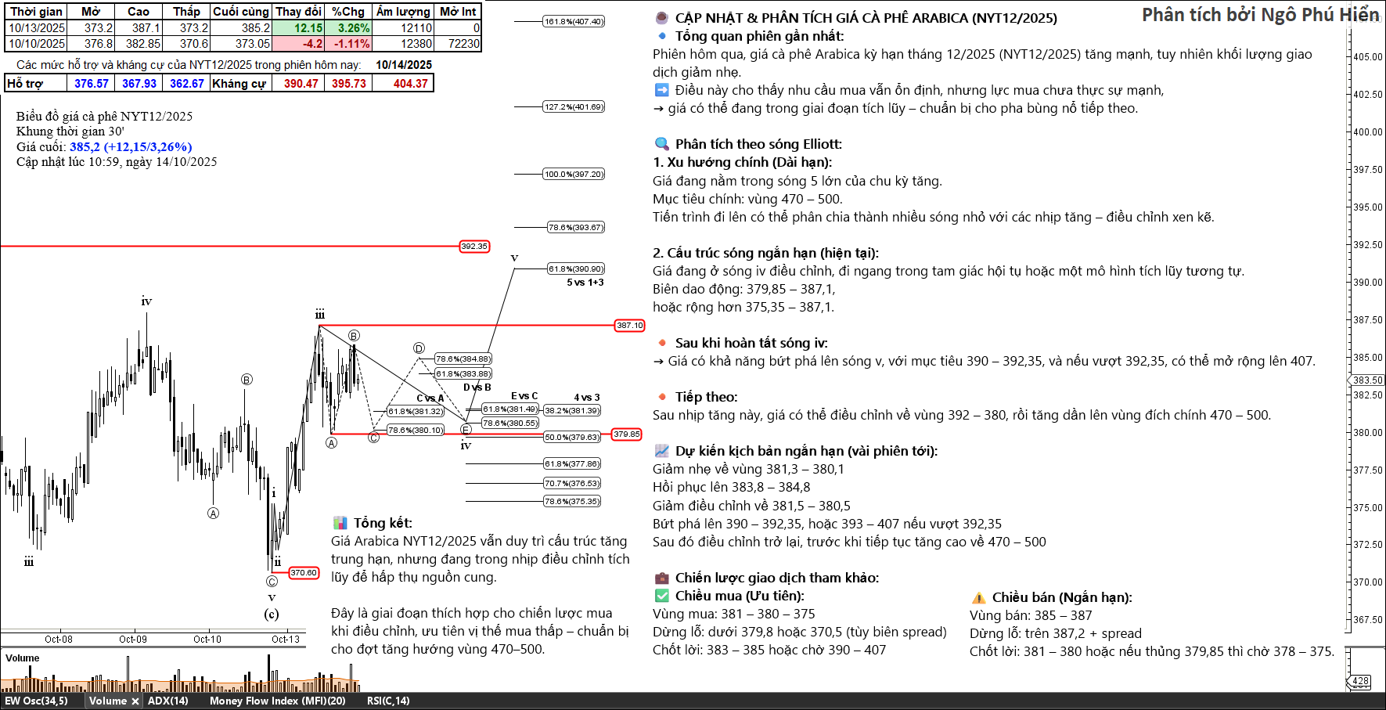Click the 379.85 support level label
This screenshot has width=1386, height=710.
point(626,434)
